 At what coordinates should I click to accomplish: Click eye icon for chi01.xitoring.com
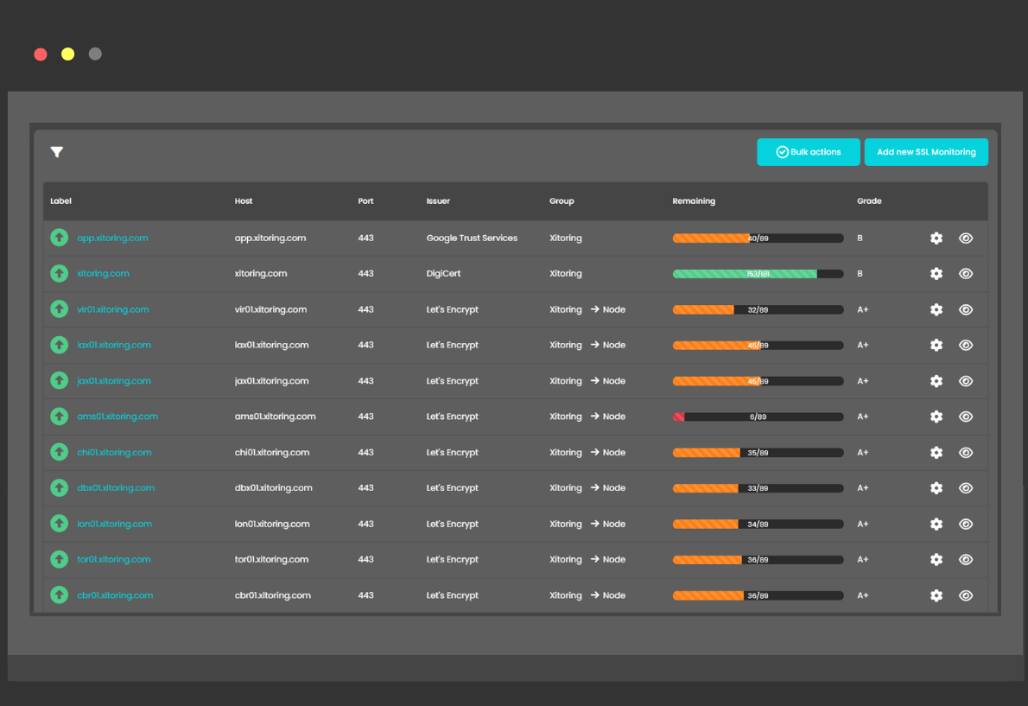point(966,452)
